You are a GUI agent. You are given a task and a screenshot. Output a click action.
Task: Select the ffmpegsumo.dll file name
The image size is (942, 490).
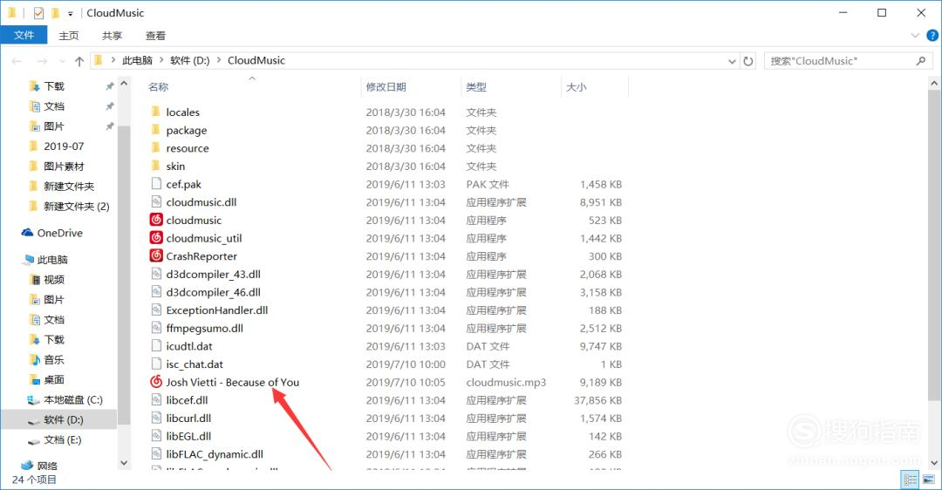click(204, 328)
